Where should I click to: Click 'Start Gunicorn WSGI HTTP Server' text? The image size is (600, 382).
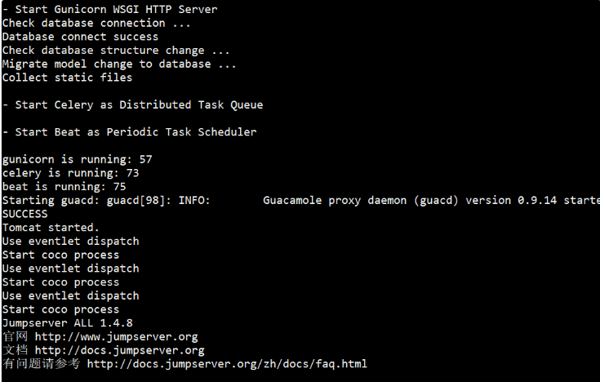coord(116,10)
